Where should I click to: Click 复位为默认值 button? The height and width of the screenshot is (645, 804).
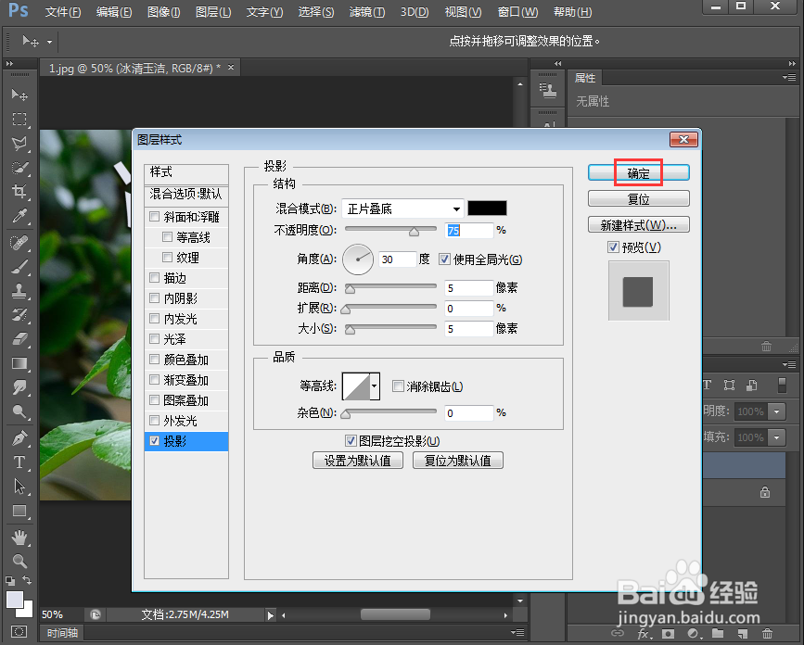click(457, 461)
